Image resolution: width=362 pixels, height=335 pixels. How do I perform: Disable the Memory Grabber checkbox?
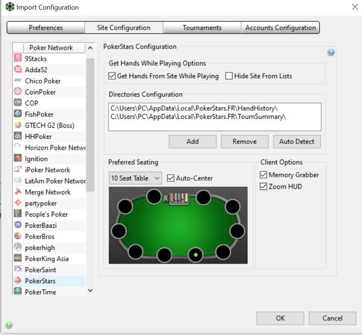[264, 175]
